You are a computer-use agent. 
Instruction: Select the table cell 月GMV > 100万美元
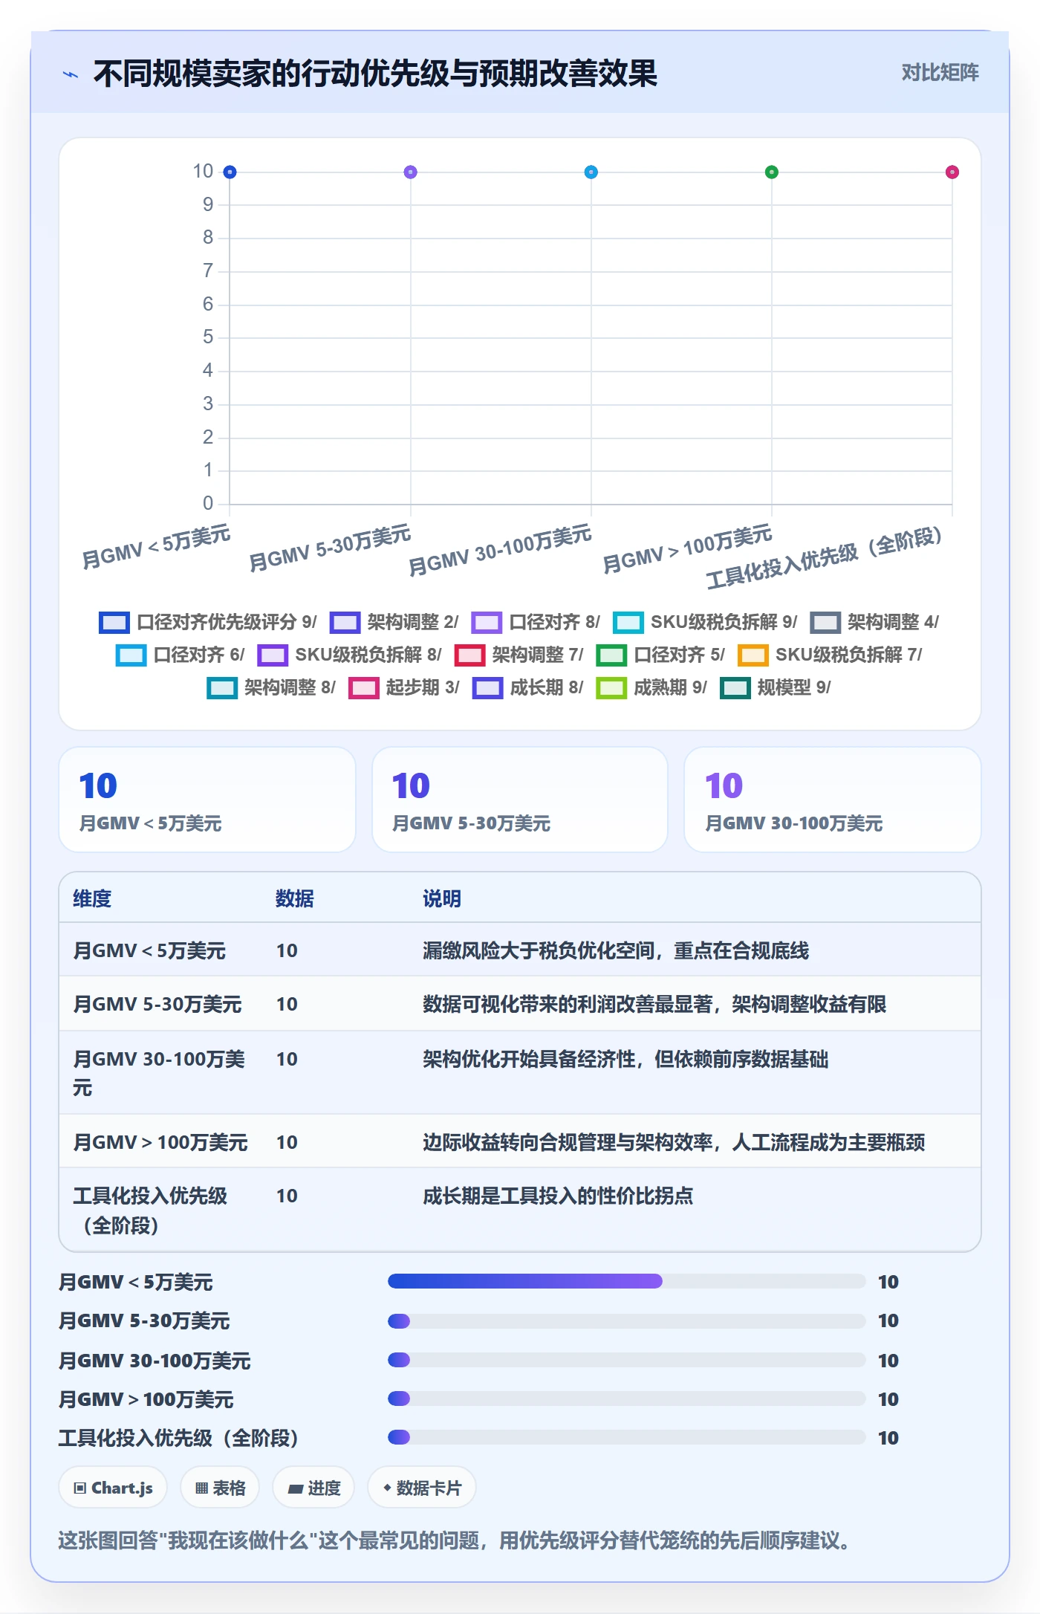pos(160,1143)
